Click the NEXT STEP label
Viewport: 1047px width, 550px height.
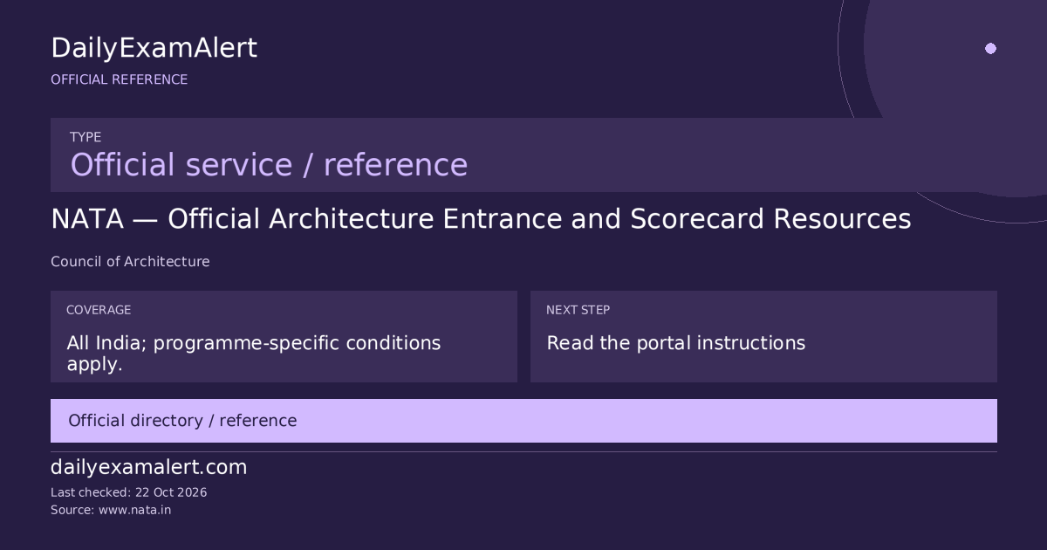point(578,310)
